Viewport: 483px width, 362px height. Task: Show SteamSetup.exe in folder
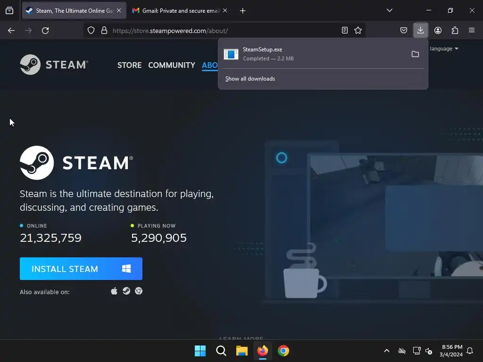point(415,54)
